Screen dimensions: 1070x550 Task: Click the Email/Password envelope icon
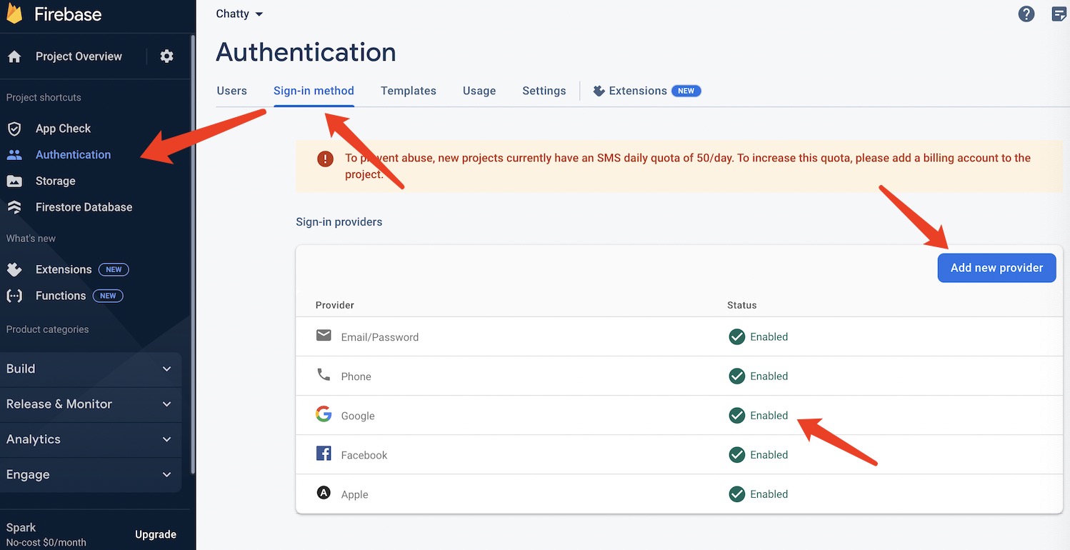(324, 335)
